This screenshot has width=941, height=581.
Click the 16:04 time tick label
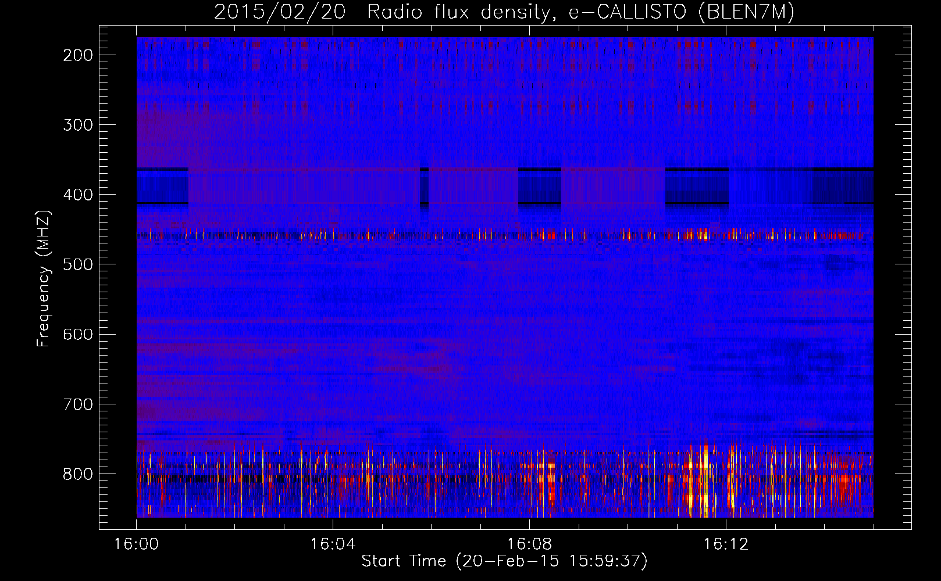click(x=333, y=544)
